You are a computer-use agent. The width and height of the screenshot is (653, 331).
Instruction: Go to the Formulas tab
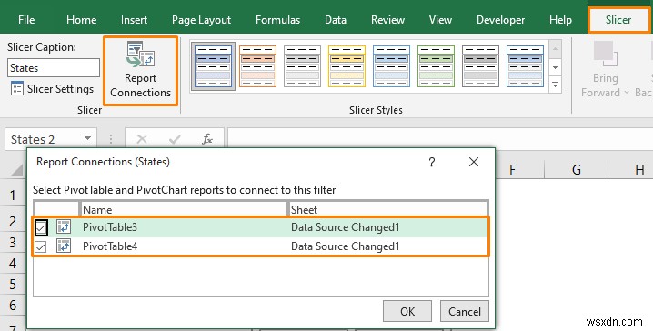(277, 20)
